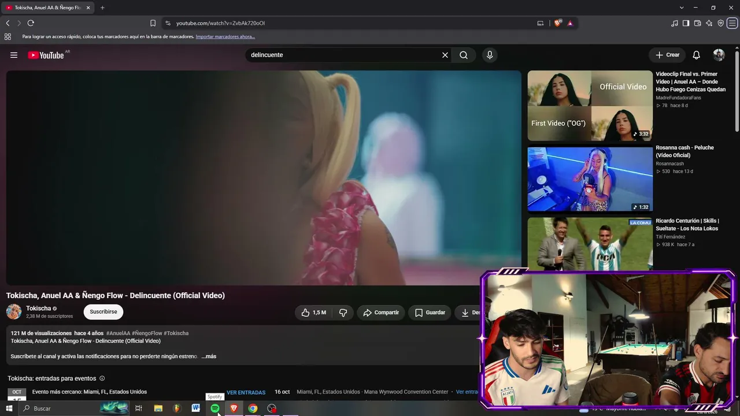Go to the YouTube home logo

pos(46,55)
